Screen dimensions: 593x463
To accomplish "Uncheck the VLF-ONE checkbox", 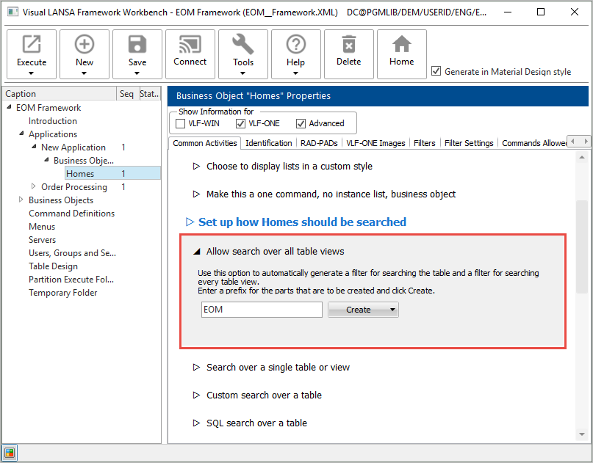I will [240, 123].
